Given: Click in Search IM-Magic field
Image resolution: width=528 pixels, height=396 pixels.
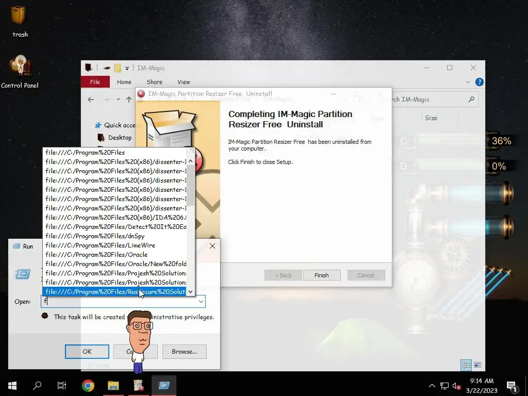Looking at the screenshot, I should (427, 100).
